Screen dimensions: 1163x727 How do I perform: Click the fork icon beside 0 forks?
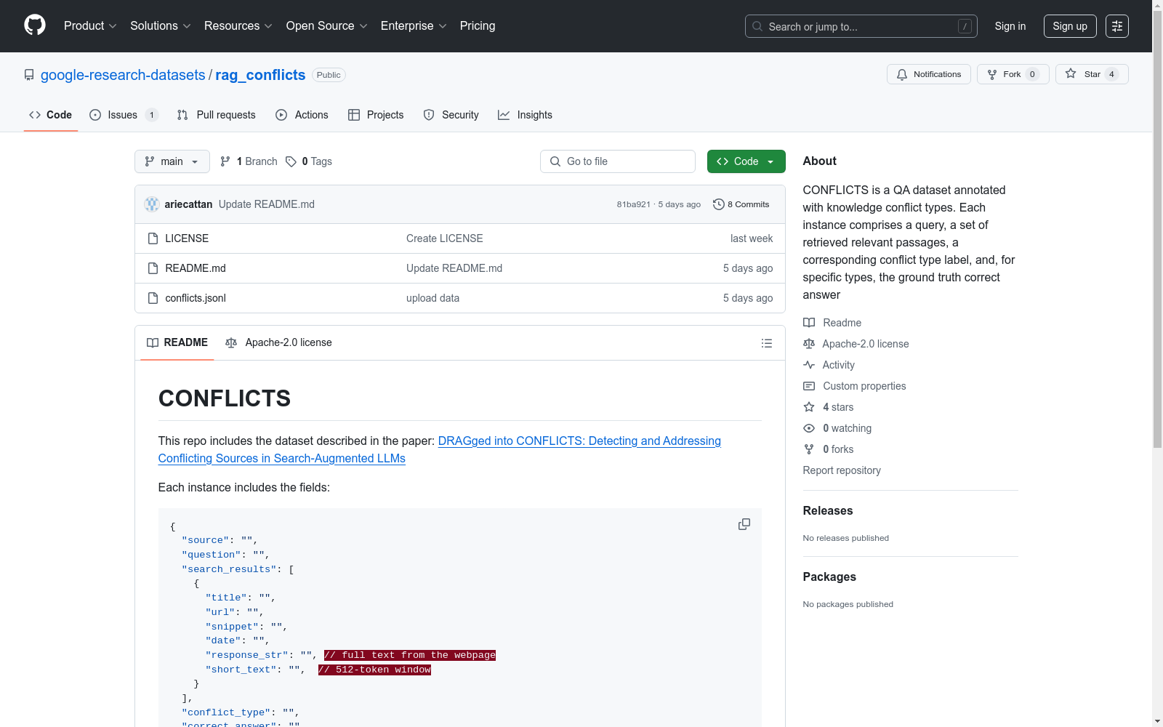coord(809,449)
